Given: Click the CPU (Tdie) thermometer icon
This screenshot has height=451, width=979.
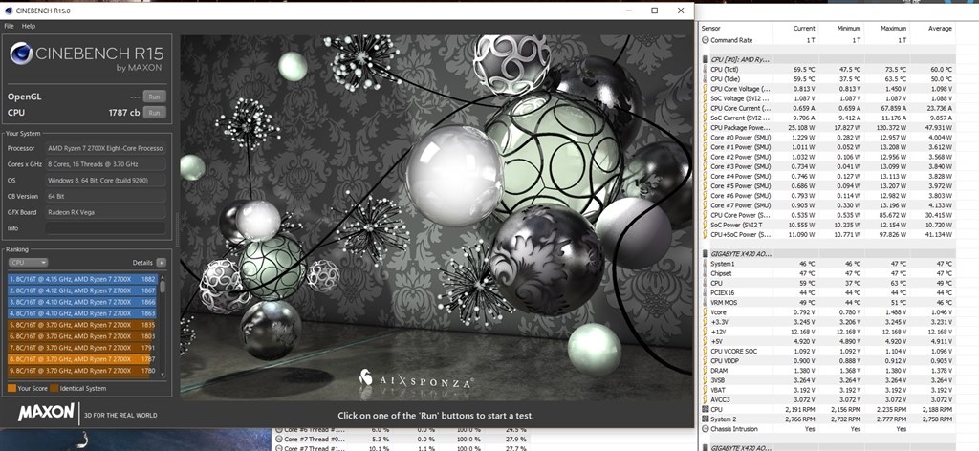Looking at the screenshot, I should click(705, 79).
